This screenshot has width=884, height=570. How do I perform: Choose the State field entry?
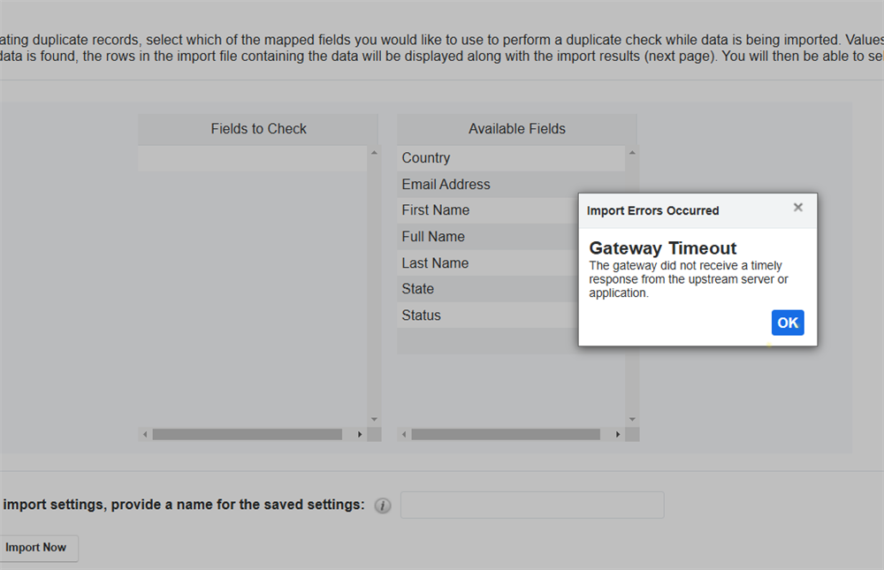click(x=418, y=289)
